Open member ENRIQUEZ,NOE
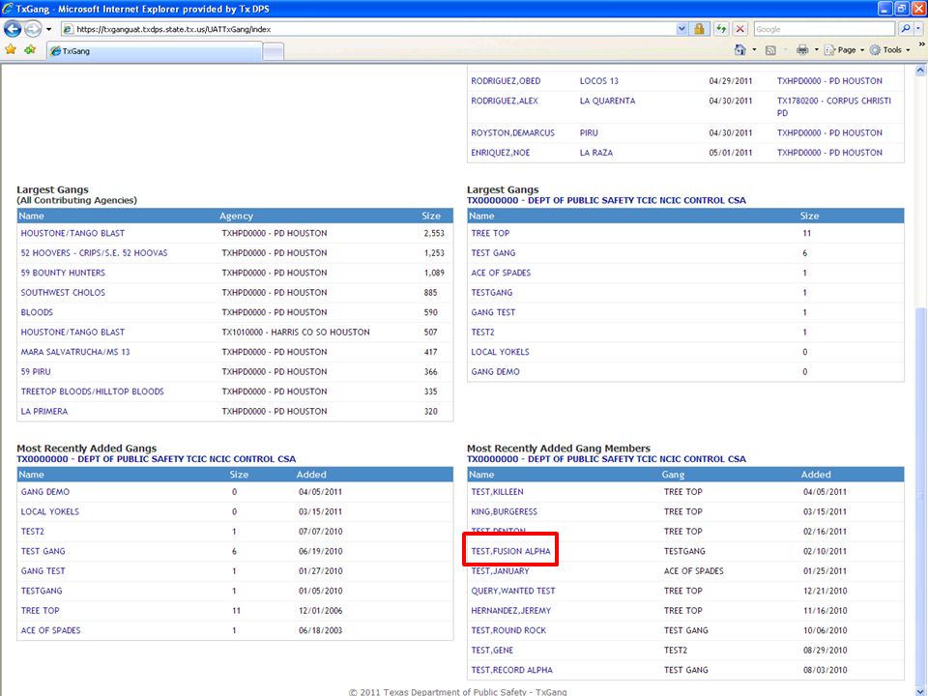Screen dimensions: 928x696 [x=500, y=153]
